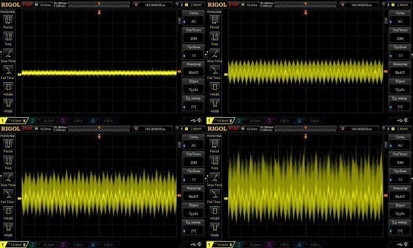
Task: Select the -Width measurement icon in the top-left capture
Action: click(8, 103)
